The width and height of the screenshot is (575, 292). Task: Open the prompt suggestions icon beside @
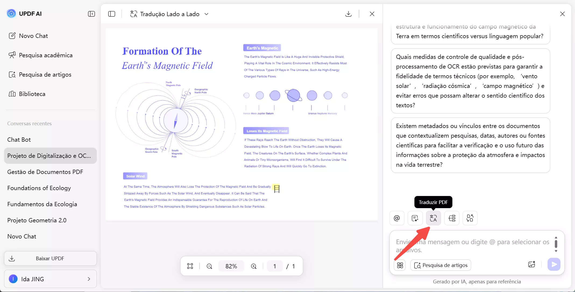point(415,218)
